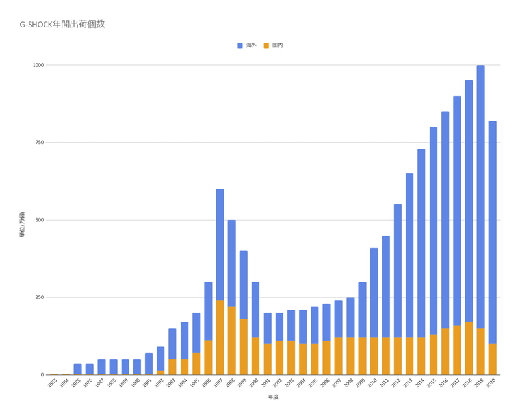The height and width of the screenshot is (401, 520).
Task: Select the blue bar segment for 1993
Action: pyautogui.click(x=172, y=344)
